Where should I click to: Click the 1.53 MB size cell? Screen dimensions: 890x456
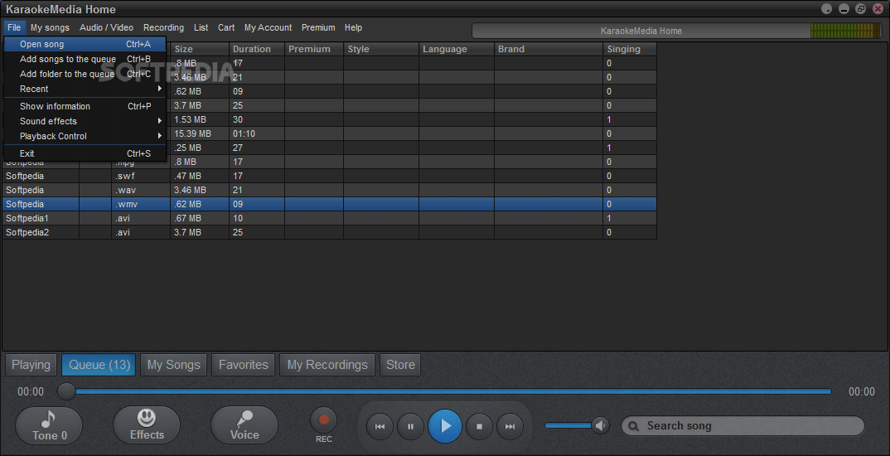(x=200, y=120)
